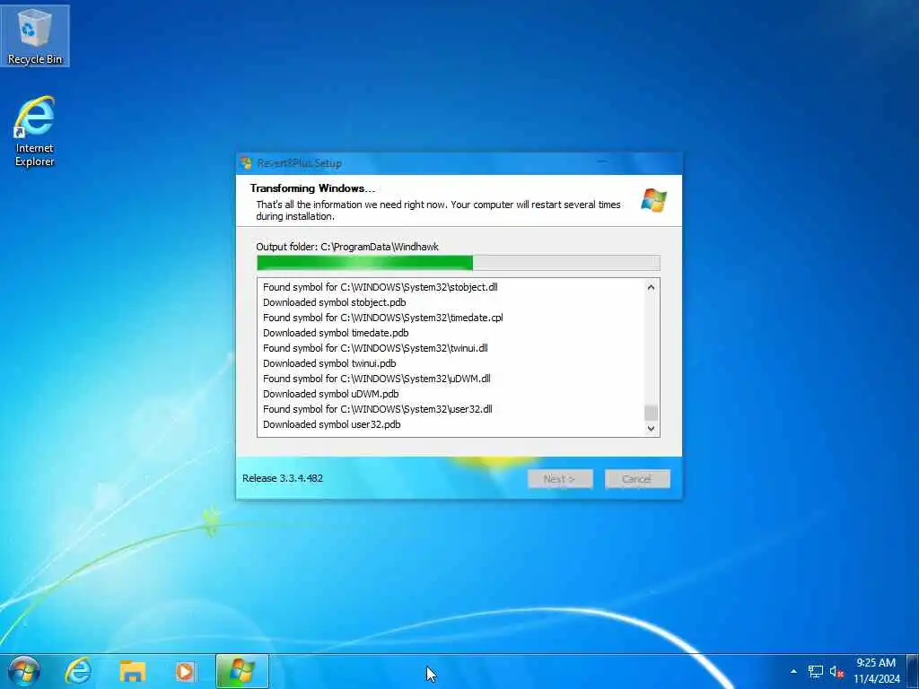Image resolution: width=919 pixels, height=689 pixels.
Task: Select the Revert8Plus Setup taskbar button
Action: click(x=242, y=671)
